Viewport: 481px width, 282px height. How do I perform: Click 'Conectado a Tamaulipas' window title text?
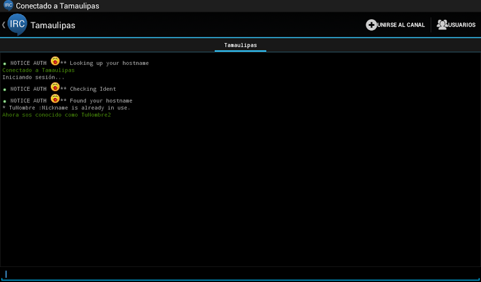pos(57,6)
